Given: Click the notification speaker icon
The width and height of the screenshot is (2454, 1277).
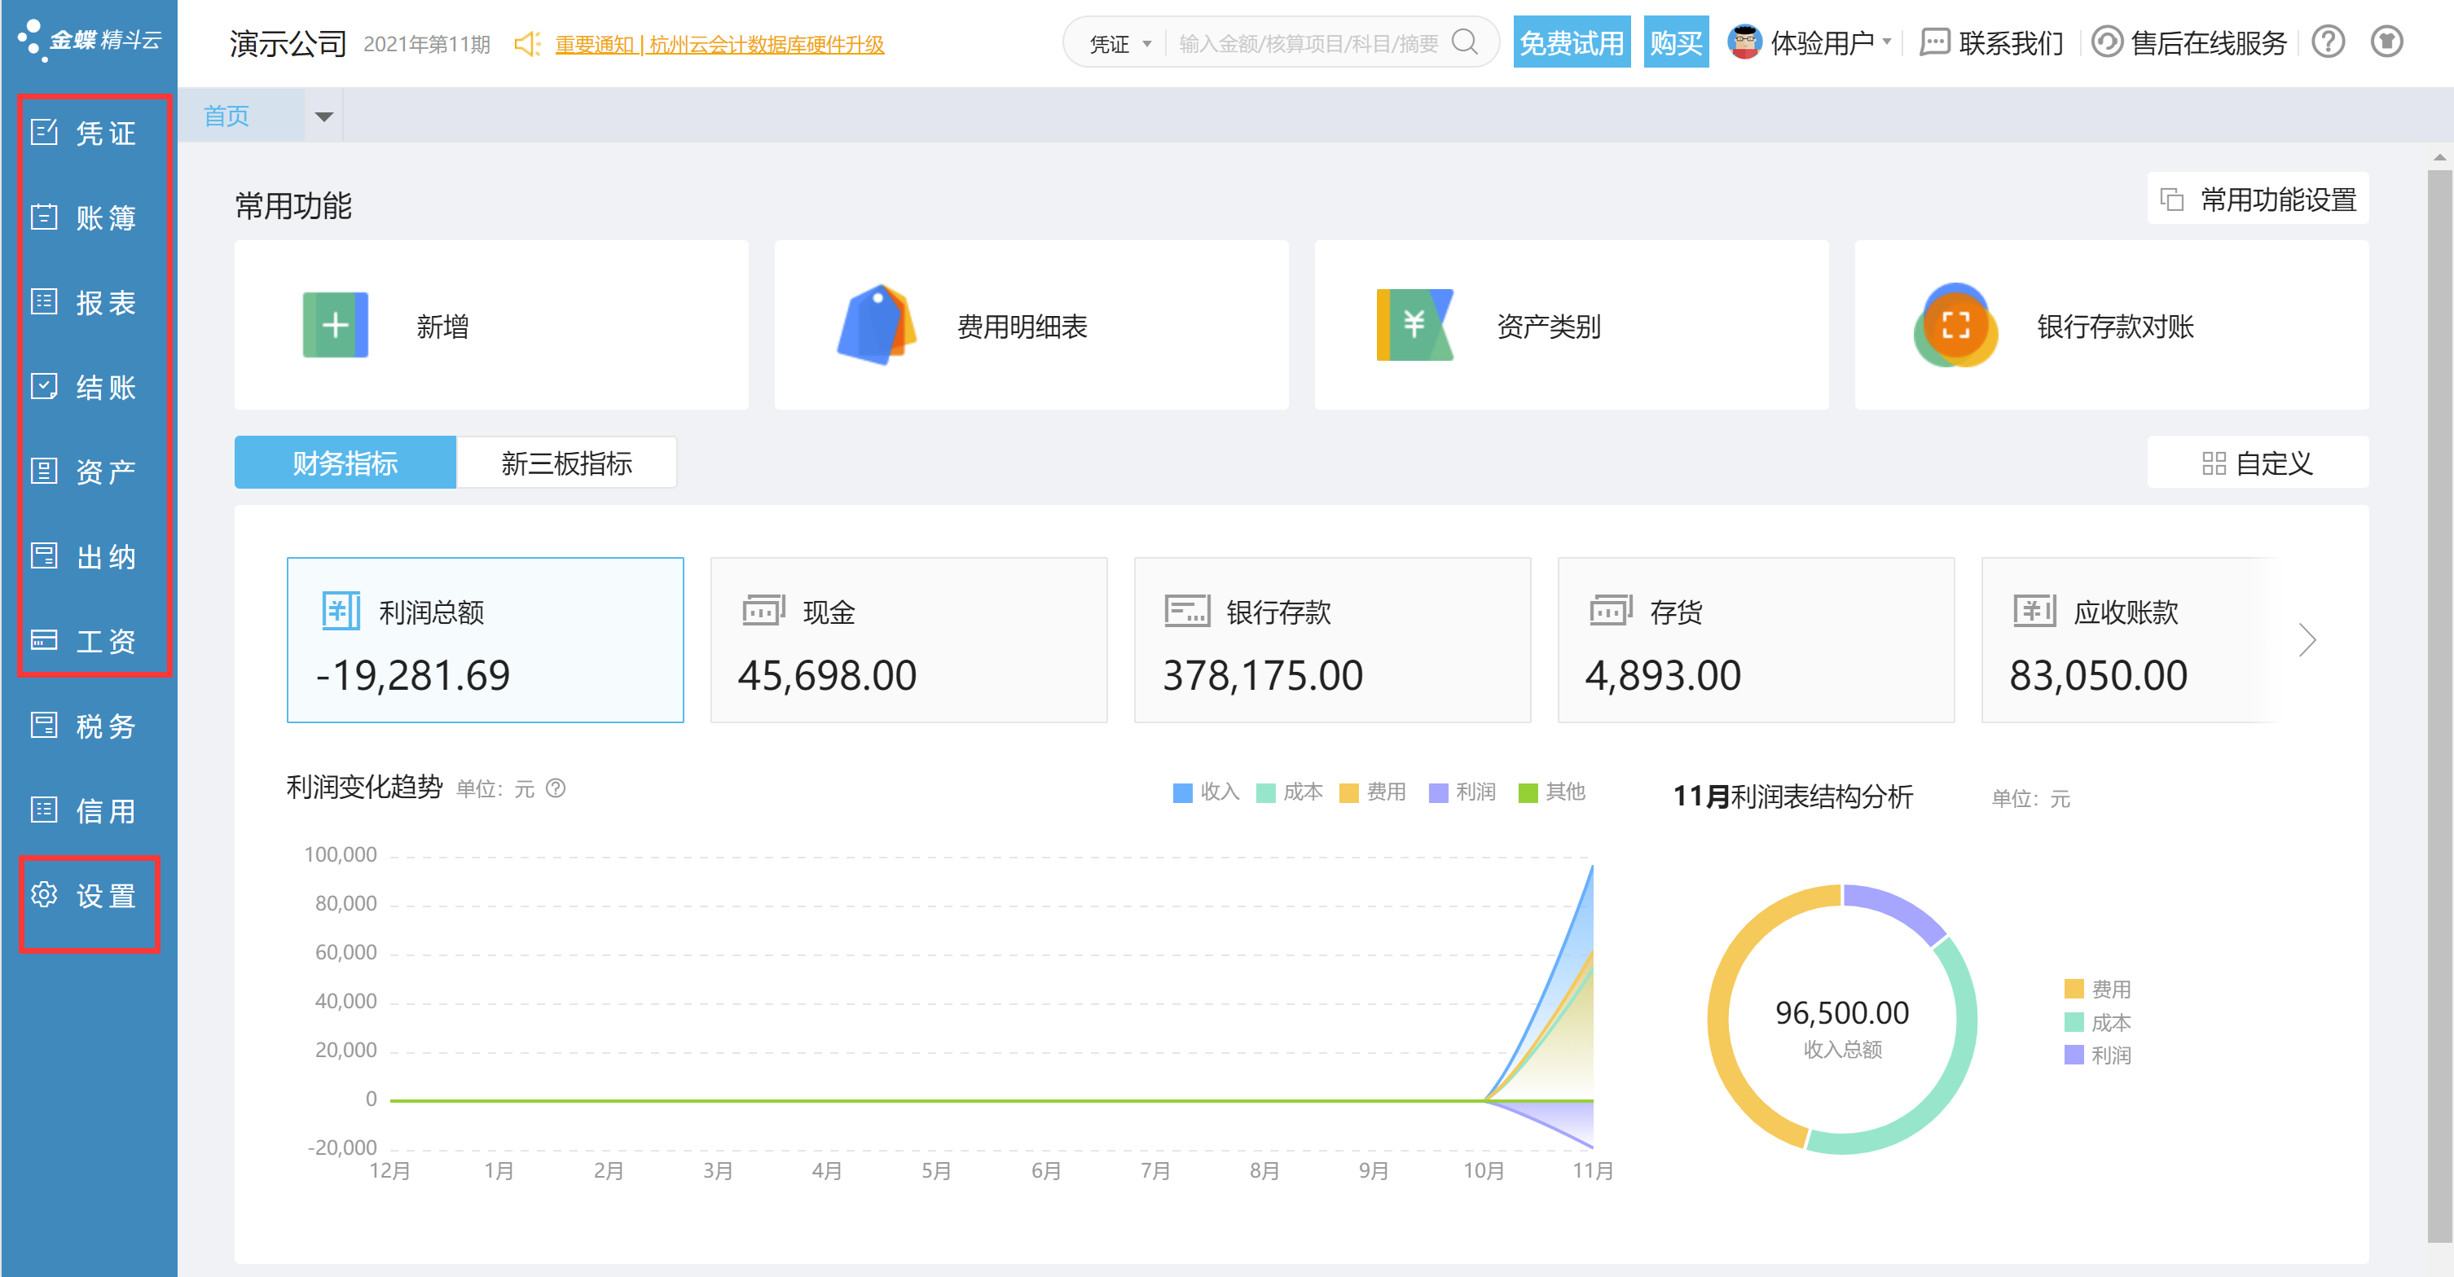Looking at the screenshot, I should click(527, 44).
